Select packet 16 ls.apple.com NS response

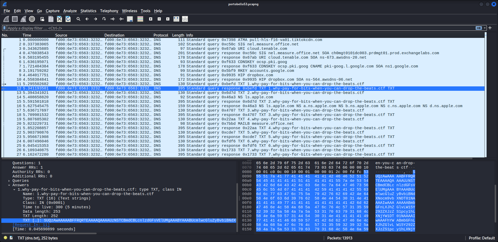[x=243, y=106]
